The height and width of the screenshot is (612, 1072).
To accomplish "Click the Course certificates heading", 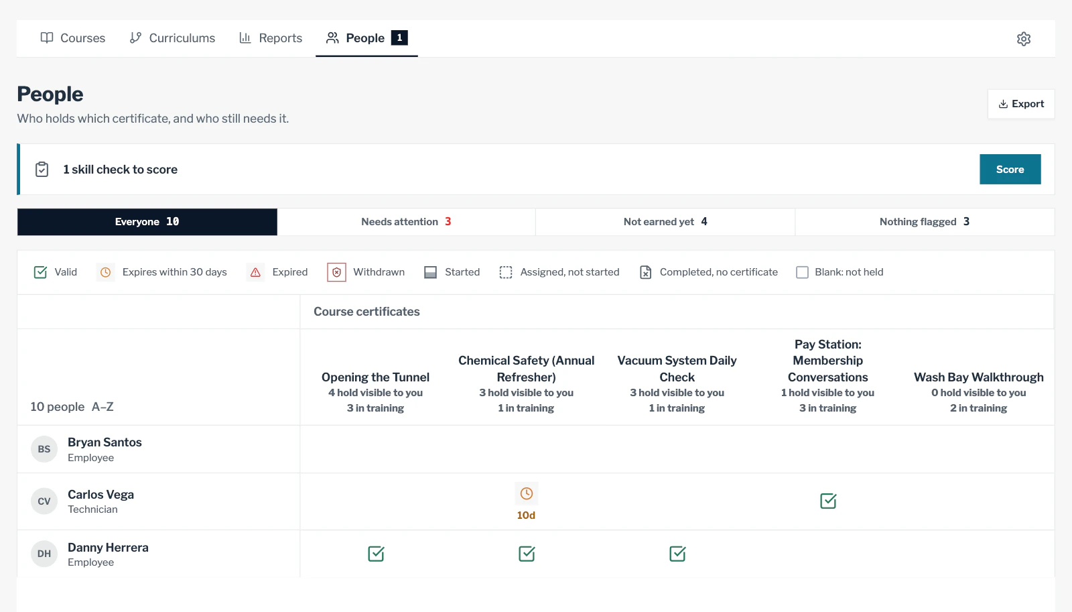I will 366,312.
